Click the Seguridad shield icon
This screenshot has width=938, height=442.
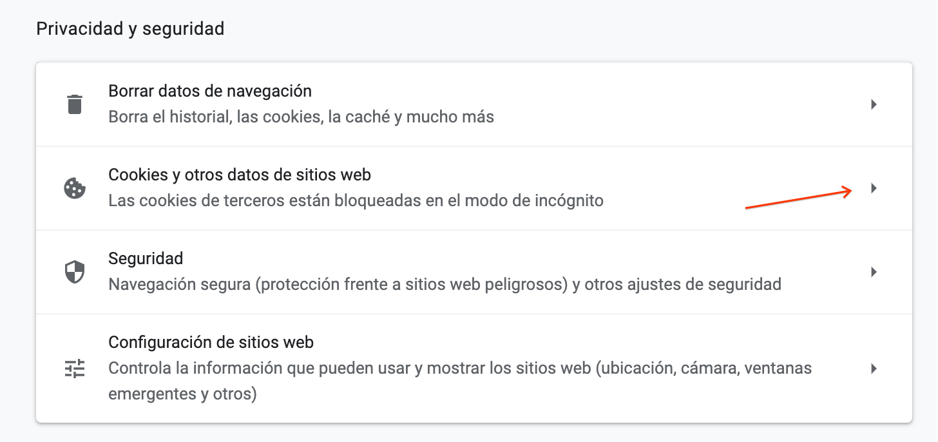[x=75, y=272]
